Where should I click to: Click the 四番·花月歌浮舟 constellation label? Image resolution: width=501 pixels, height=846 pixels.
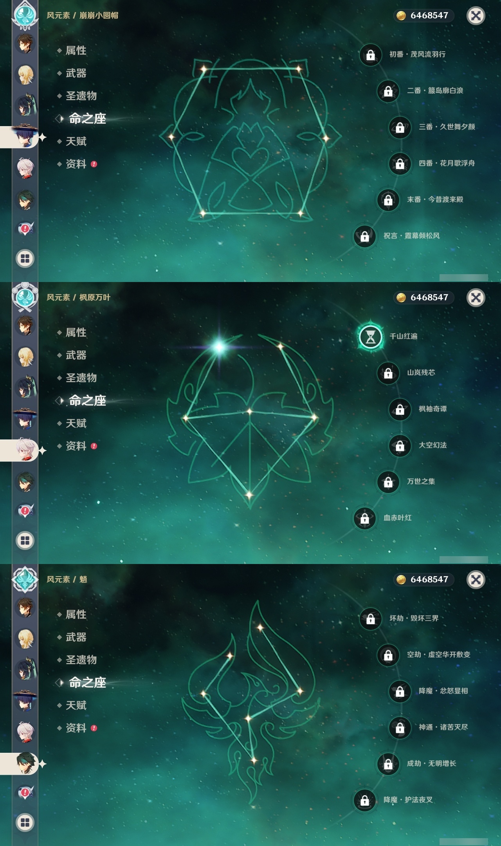click(x=447, y=163)
